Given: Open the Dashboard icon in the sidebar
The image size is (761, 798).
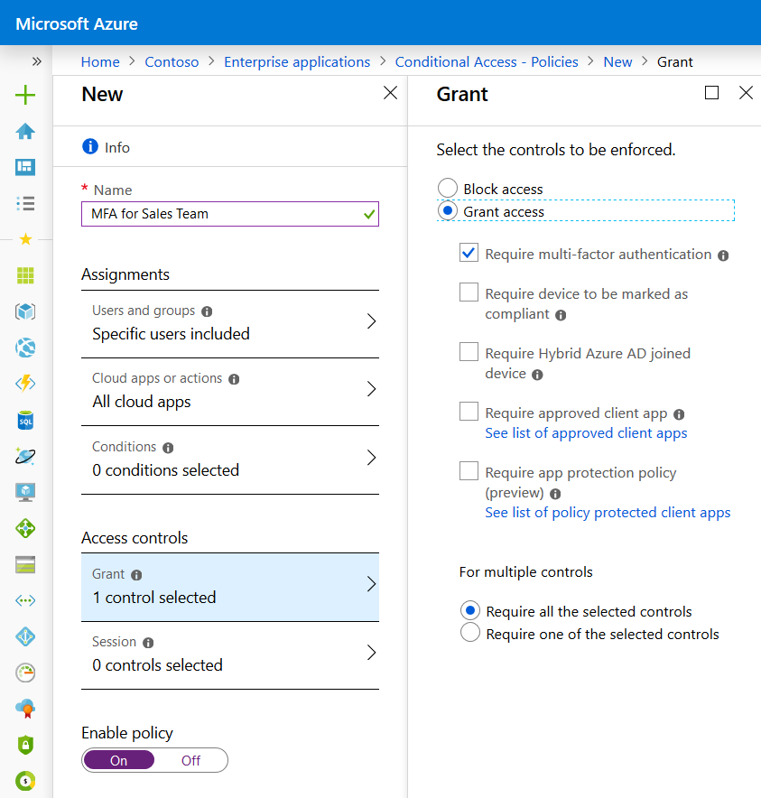Looking at the screenshot, I should point(25,167).
